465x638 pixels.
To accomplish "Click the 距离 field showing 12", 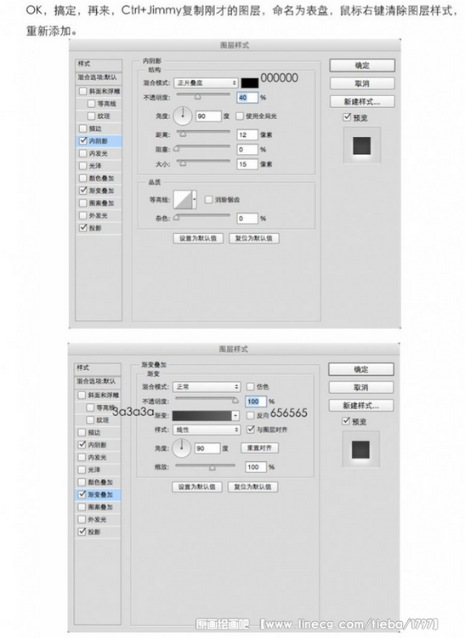I will pyautogui.click(x=247, y=134).
